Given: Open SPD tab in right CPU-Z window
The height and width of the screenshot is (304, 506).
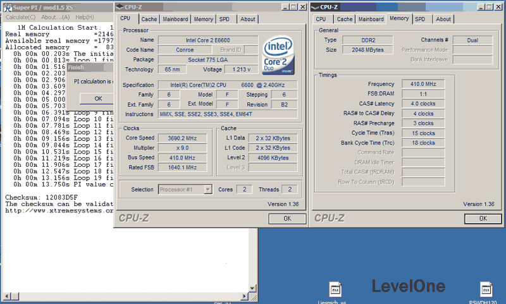Looking at the screenshot, I should coord(420,19).
